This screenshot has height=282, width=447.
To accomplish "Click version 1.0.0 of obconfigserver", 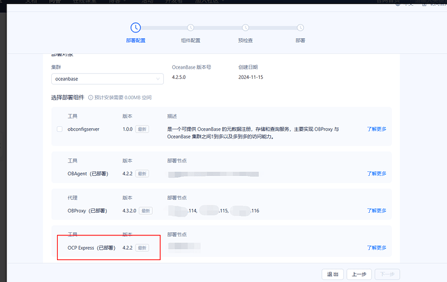I will 128,129.
